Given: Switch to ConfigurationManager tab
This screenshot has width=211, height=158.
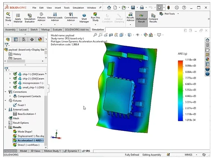Looking at the screenshot, I should [x=24, y=39].
